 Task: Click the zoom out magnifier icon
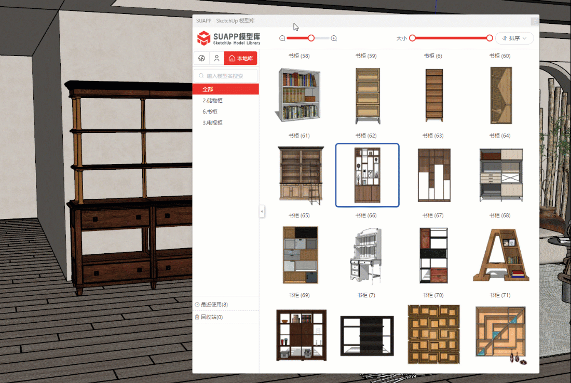point(282,38)
